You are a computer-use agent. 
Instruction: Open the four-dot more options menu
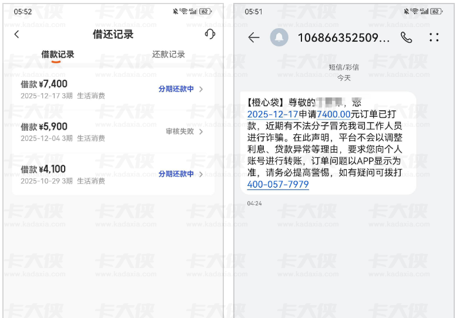(x=434, y=38)
